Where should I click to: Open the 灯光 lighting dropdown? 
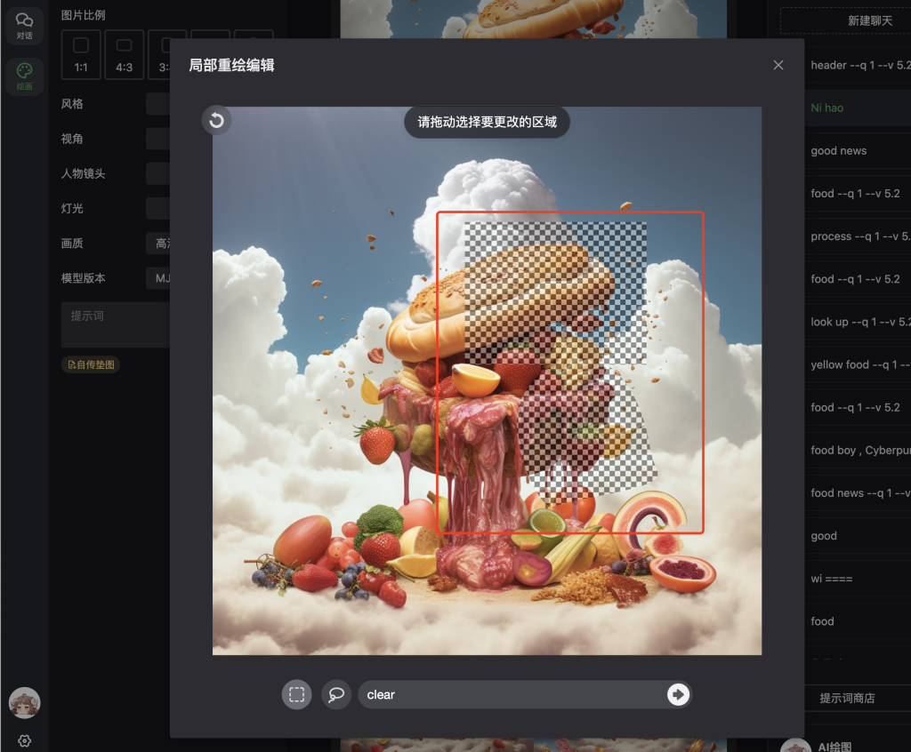click(160, 208)
